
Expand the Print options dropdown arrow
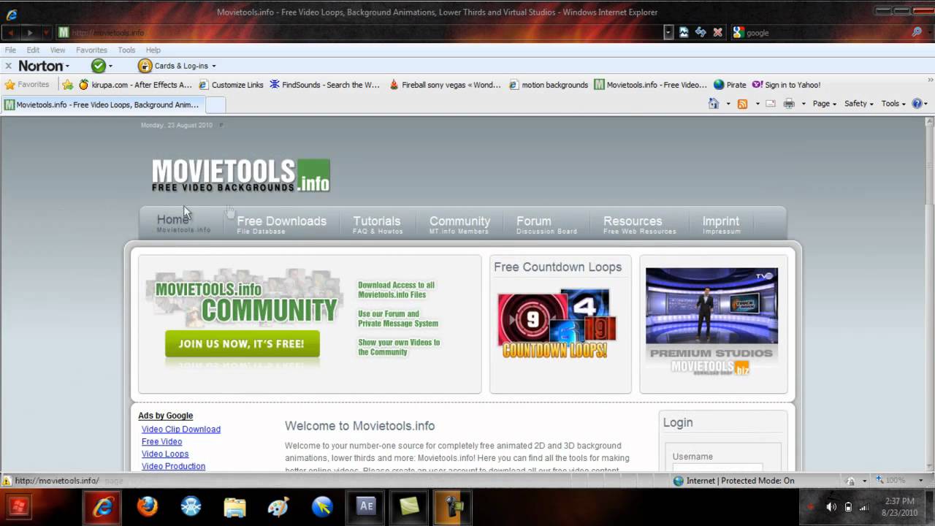point(804,104)
